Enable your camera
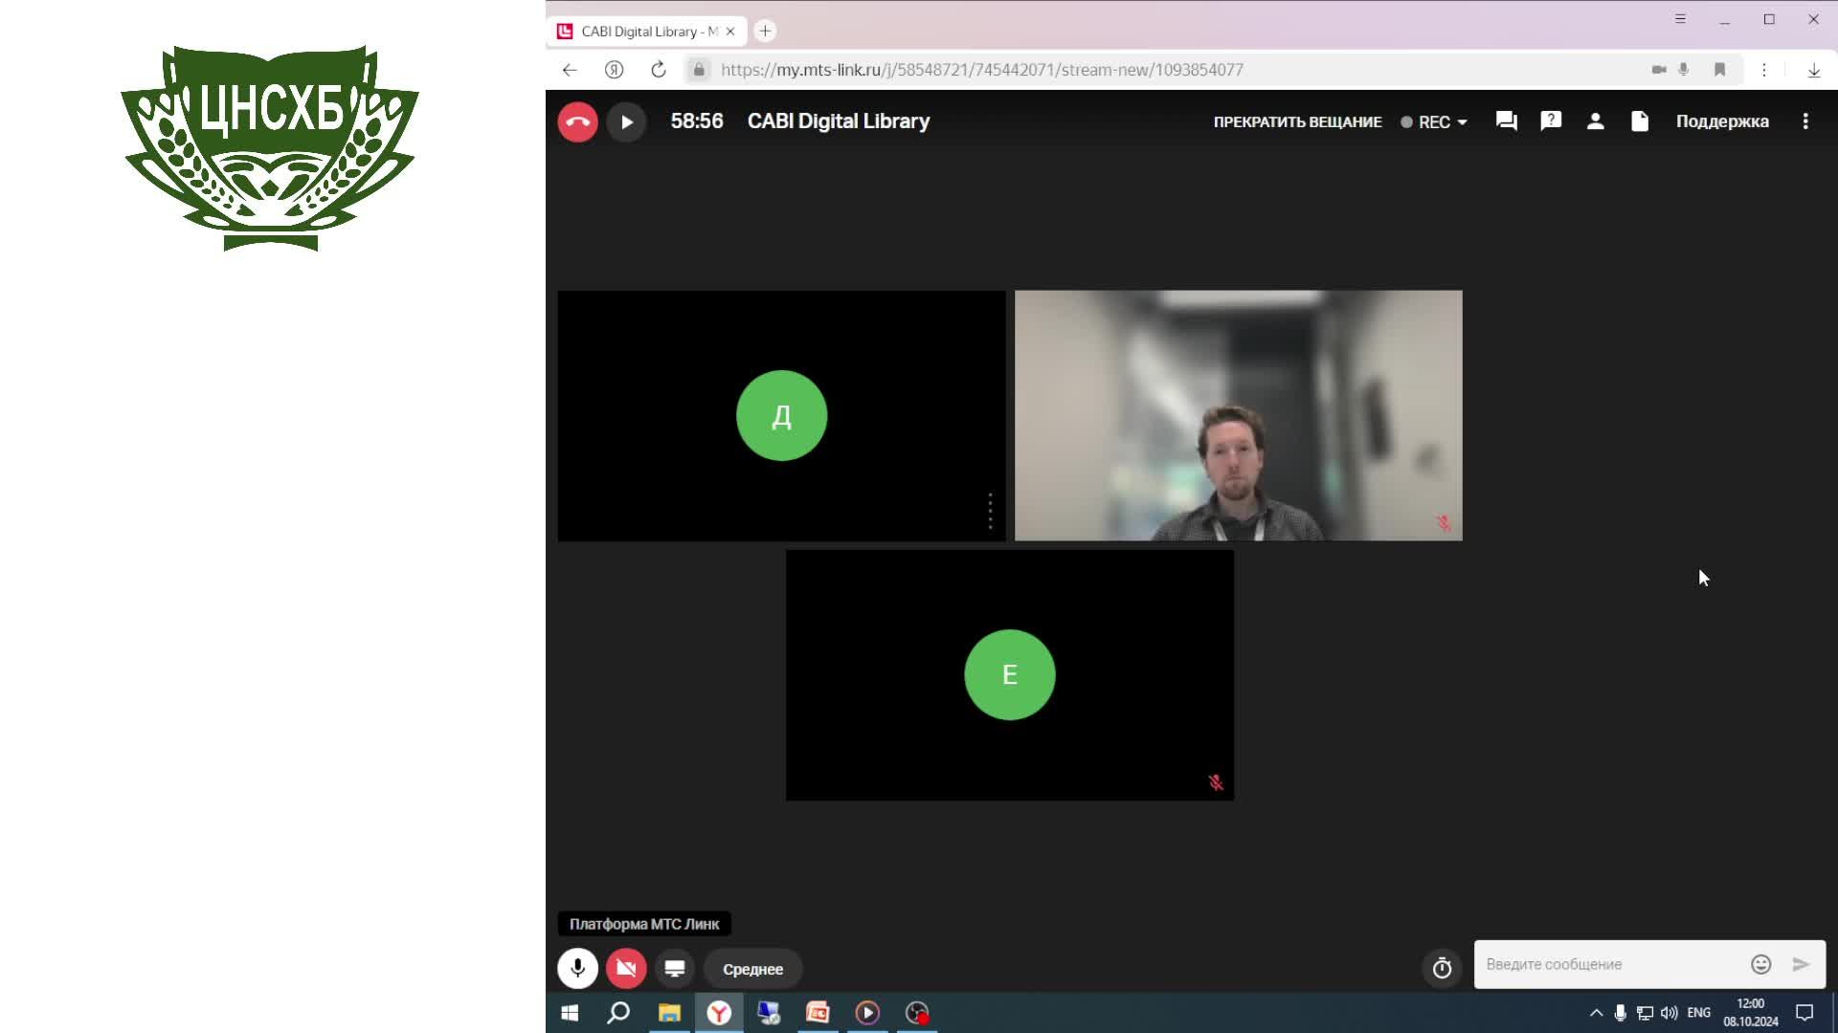Image resolution: width=1838 pixels, height=1033 pixels. coord(626,968)
